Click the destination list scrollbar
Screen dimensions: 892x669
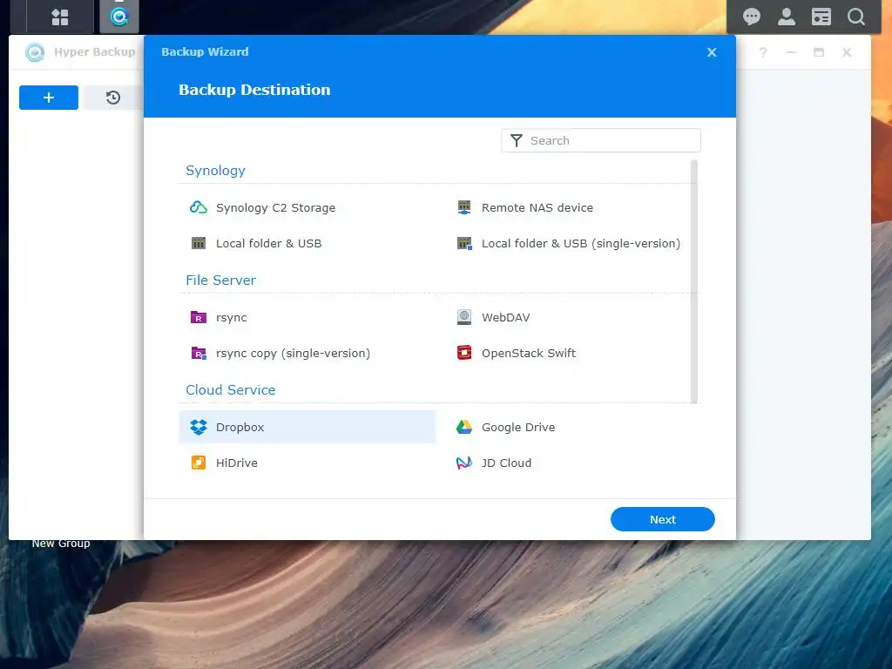point(694,281)
